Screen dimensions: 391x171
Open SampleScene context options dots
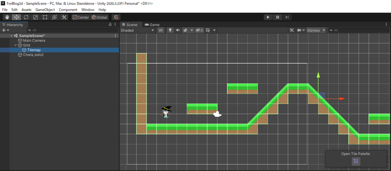[x=115, y=36]
